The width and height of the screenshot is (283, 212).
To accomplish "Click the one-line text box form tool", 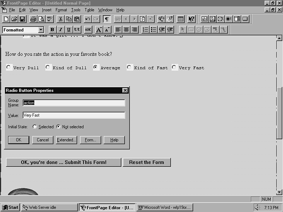I will 204,19.
